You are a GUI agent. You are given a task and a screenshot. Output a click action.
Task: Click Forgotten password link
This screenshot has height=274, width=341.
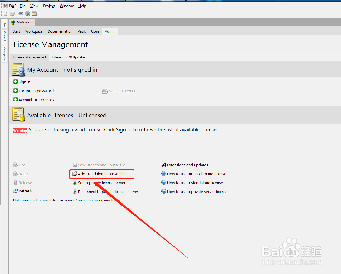click(x=38, y=91)
